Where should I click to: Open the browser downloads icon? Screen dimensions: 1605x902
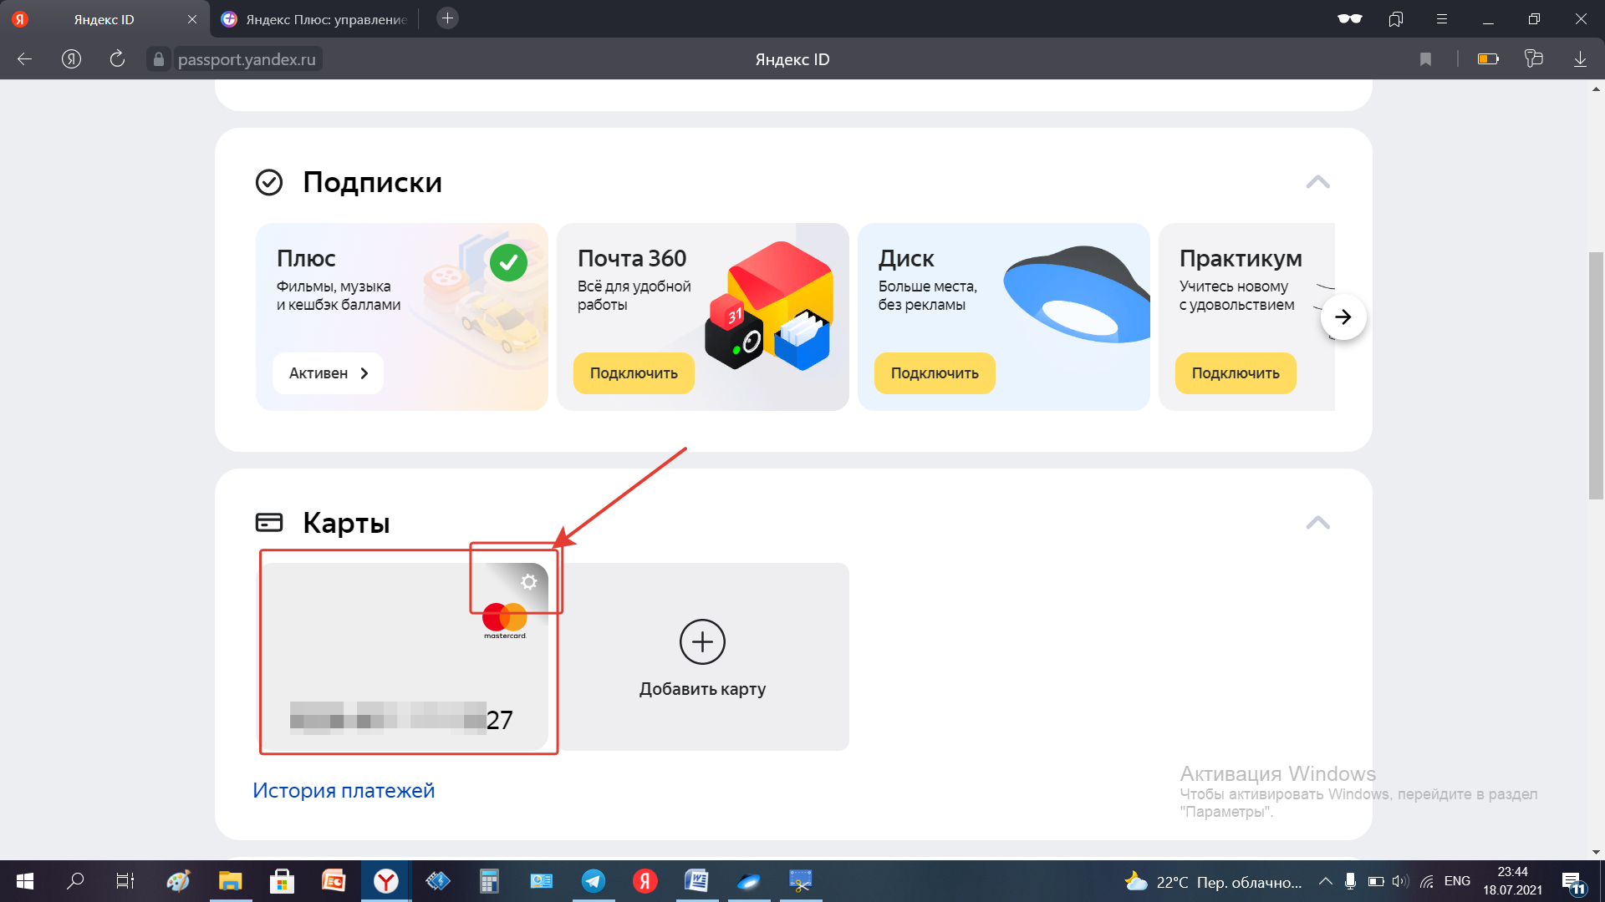point(1580,59)
